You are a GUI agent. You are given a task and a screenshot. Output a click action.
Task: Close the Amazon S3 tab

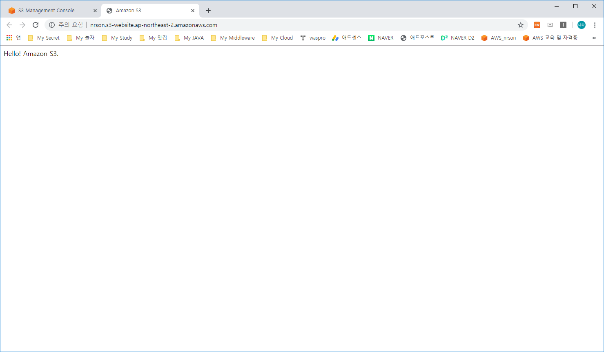193,11
